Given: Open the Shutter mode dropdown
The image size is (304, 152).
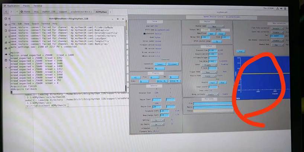Looking at the screenshot, I should click(215, 26).
